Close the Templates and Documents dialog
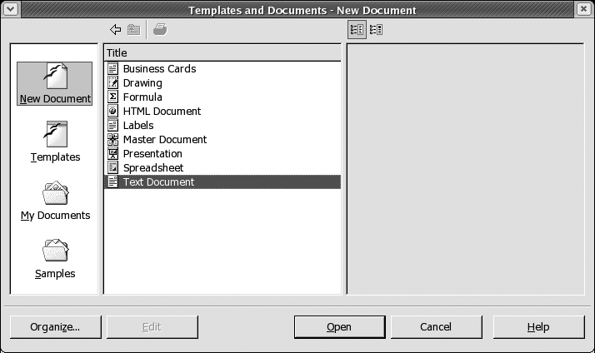The width and height of the screenshot is (595, 353). (x=583, y=8)
